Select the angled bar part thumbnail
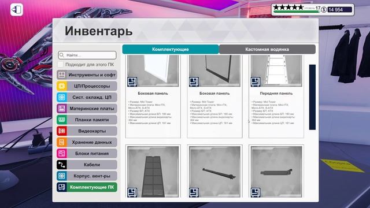Screen dimensions: 370x208 [214, 172]
